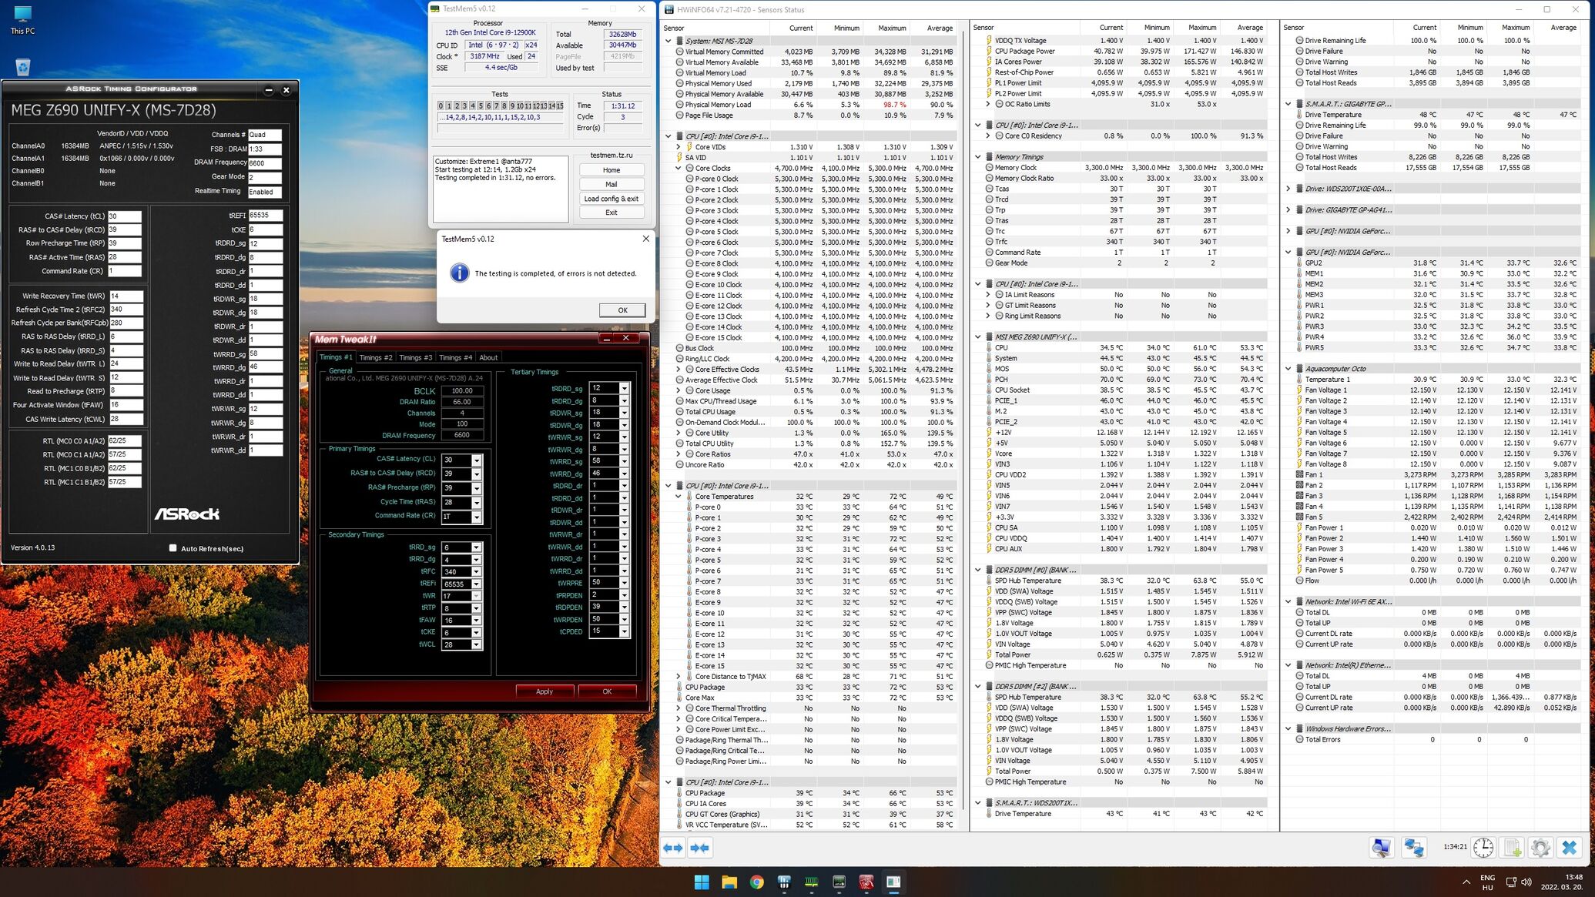This screenshot has width=1595, height=897.
Task: Enable Auto Refresh(sec) checkbox
Action: pos(173,548)
